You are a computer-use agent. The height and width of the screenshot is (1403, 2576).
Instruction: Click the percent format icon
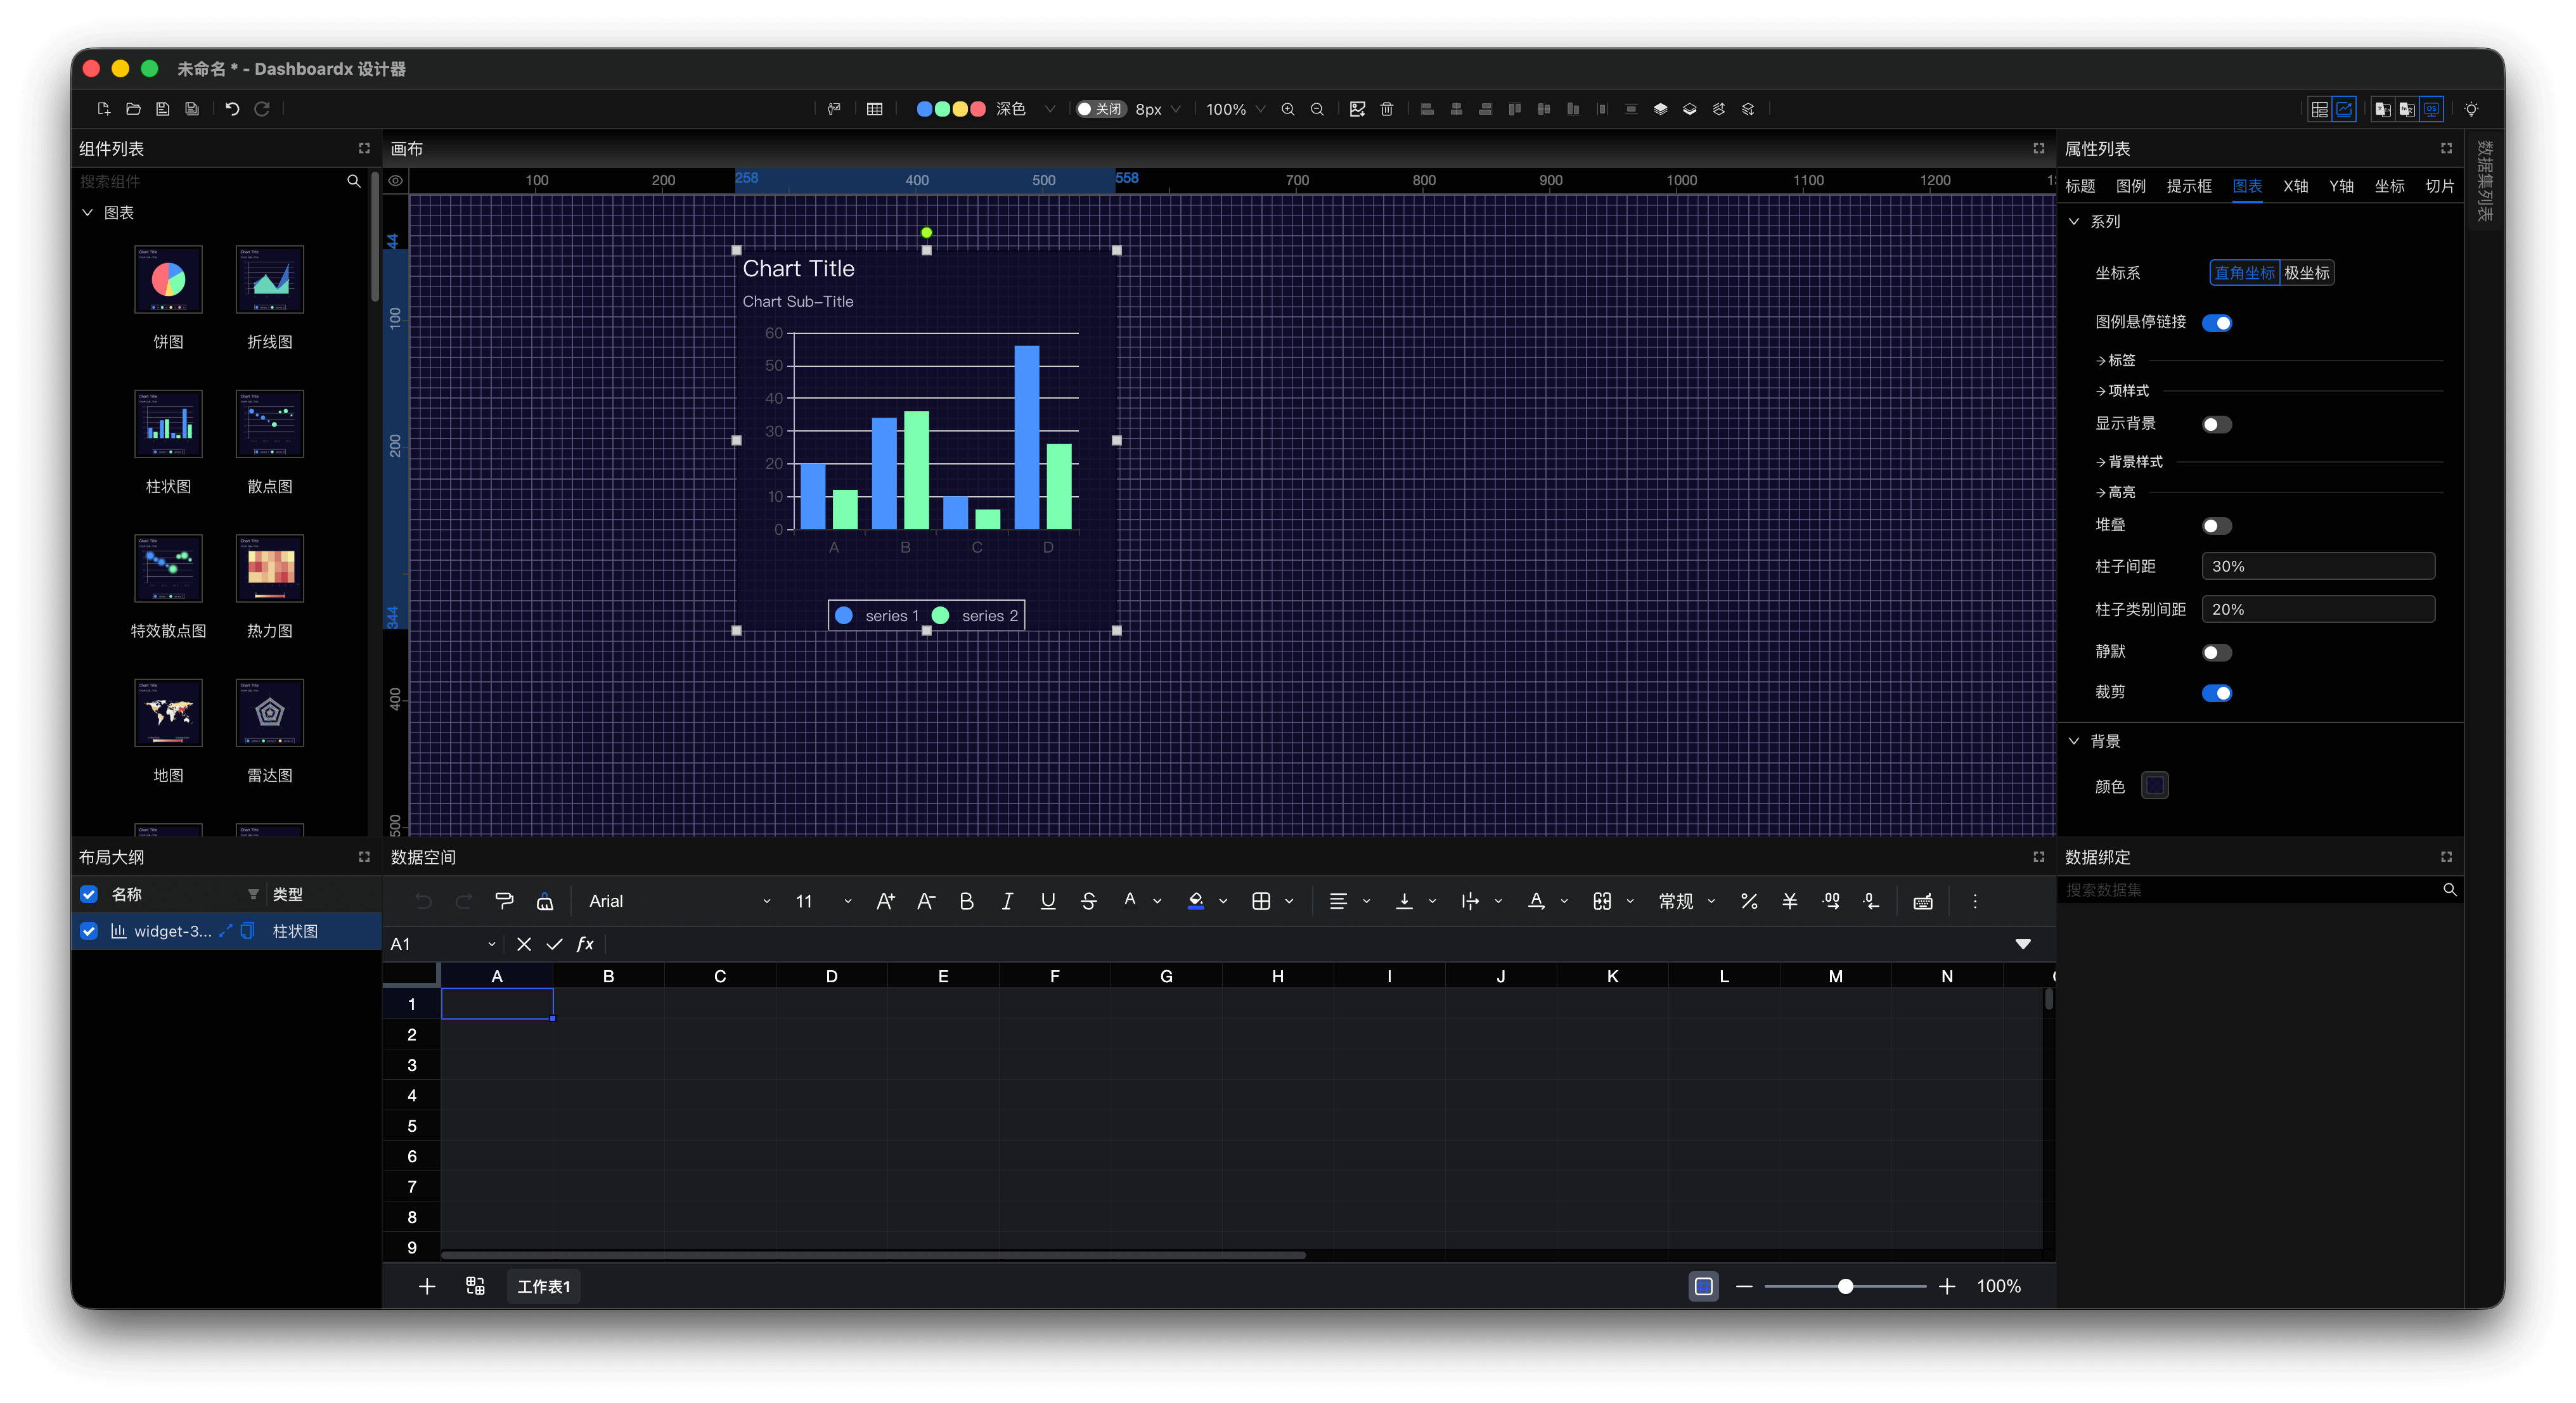point(1749,901)
